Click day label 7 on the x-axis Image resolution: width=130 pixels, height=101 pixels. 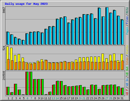(x=31, y=98)
